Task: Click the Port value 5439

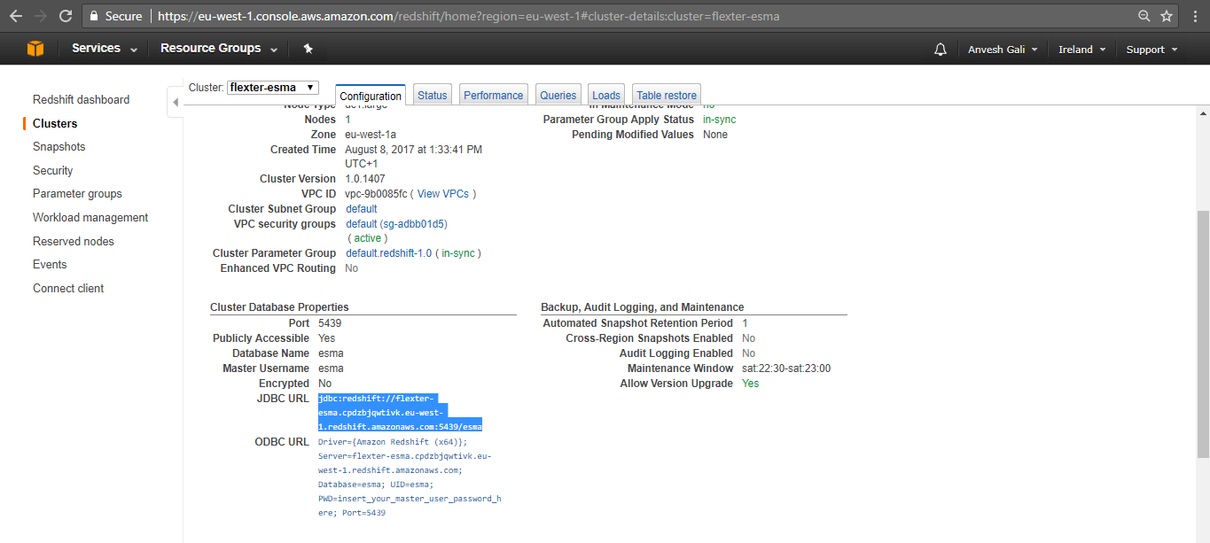Action: [x=330, y=323]
